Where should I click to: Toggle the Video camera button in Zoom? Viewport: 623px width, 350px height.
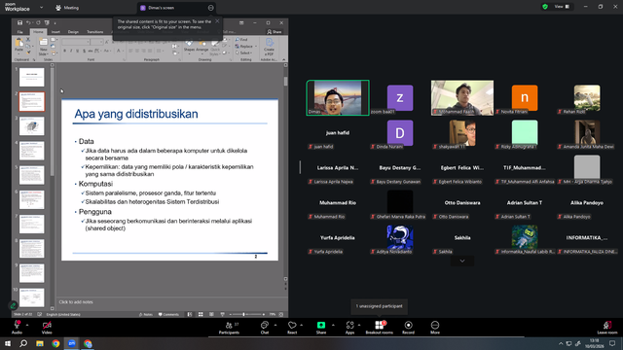tap(47, 328)
